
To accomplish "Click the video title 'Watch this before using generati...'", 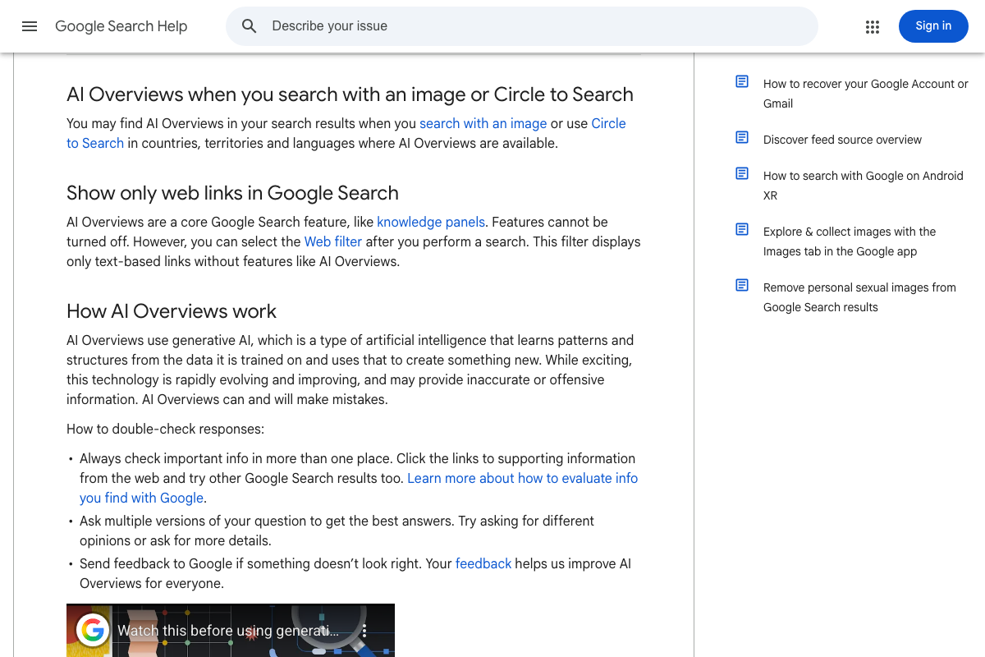I will (228, 631).
